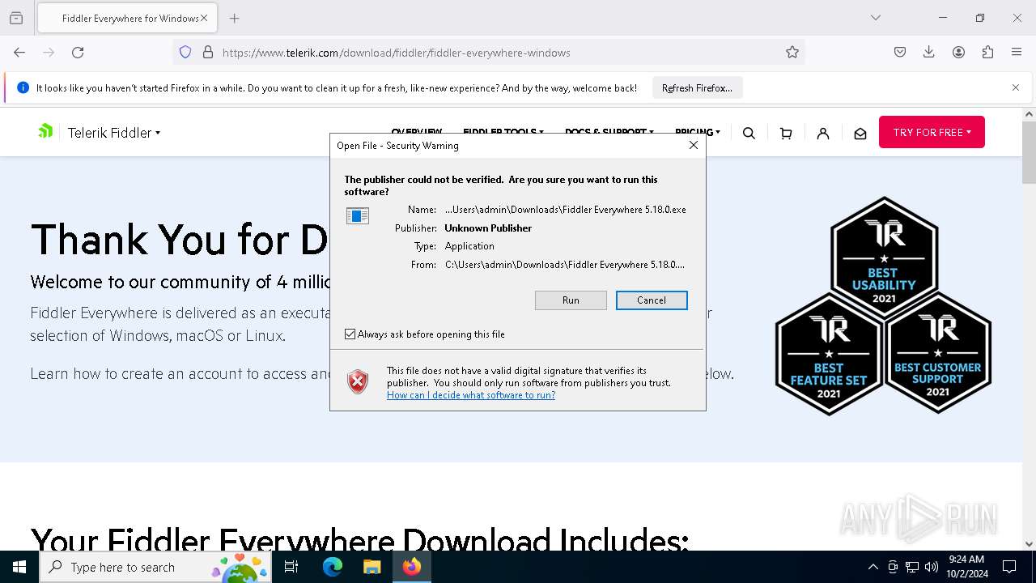Image resolution: width=1036 pixels, height=583 pixels.
Task: Click the Unknown Publisher text
Action: (x=488, y=228)
